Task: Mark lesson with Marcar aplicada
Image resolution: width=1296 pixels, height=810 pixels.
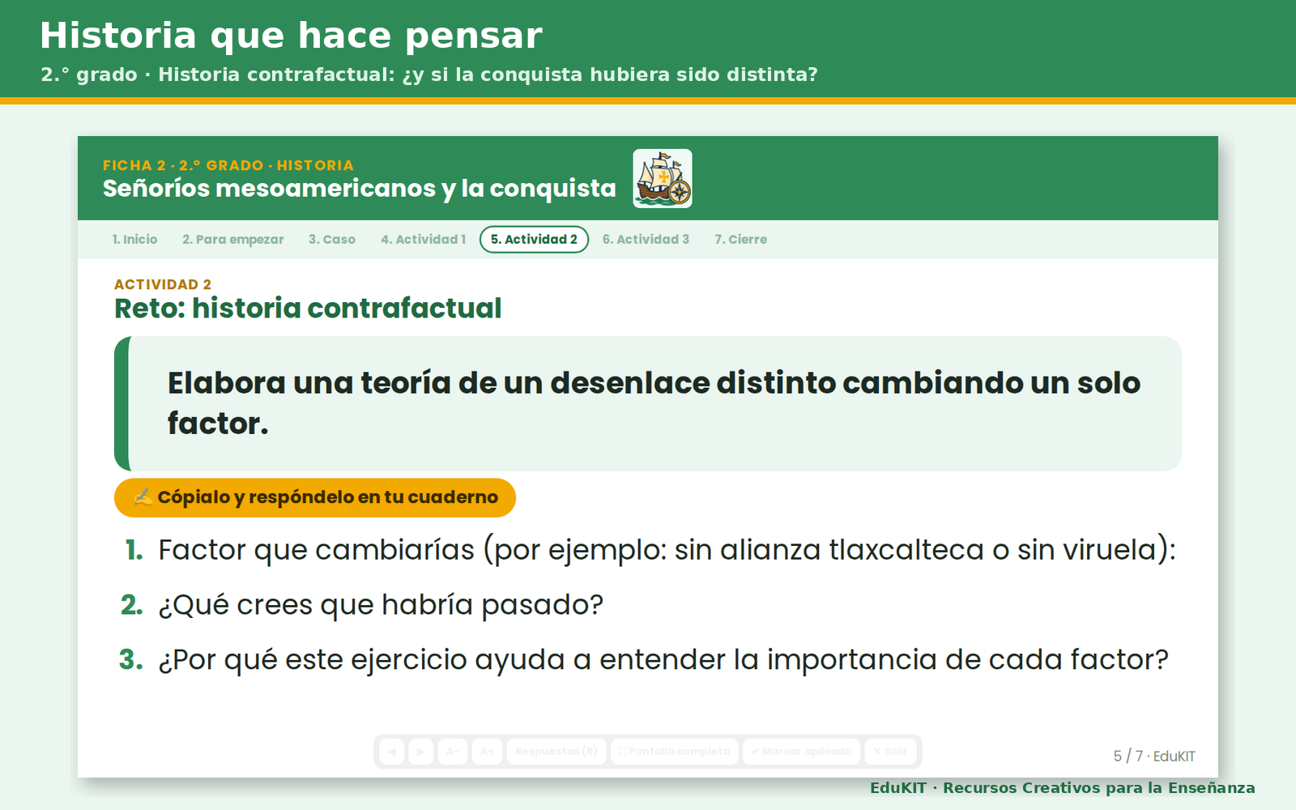Action: click(x=801, y=752)
